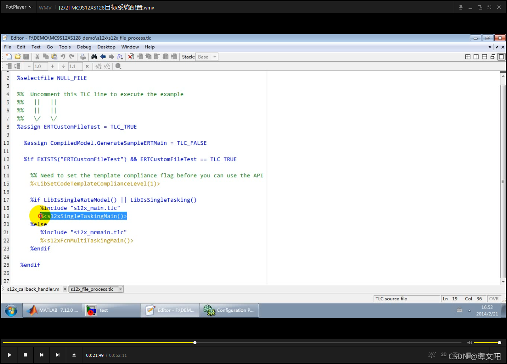Click the PotPlayer video seek bar

(232, 343)
